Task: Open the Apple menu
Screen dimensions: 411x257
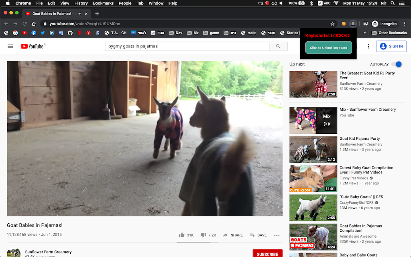Action: [8, 3]
